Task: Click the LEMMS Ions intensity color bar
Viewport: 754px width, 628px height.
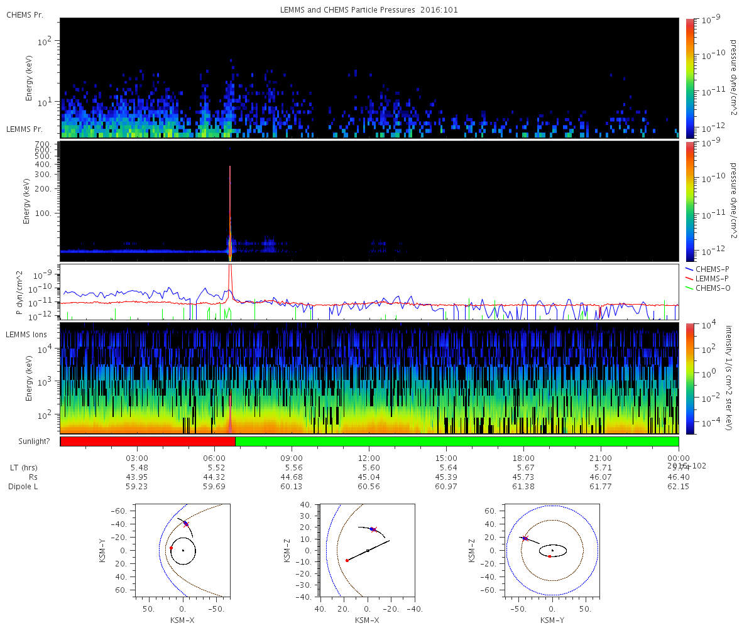Action: point(691,378)
